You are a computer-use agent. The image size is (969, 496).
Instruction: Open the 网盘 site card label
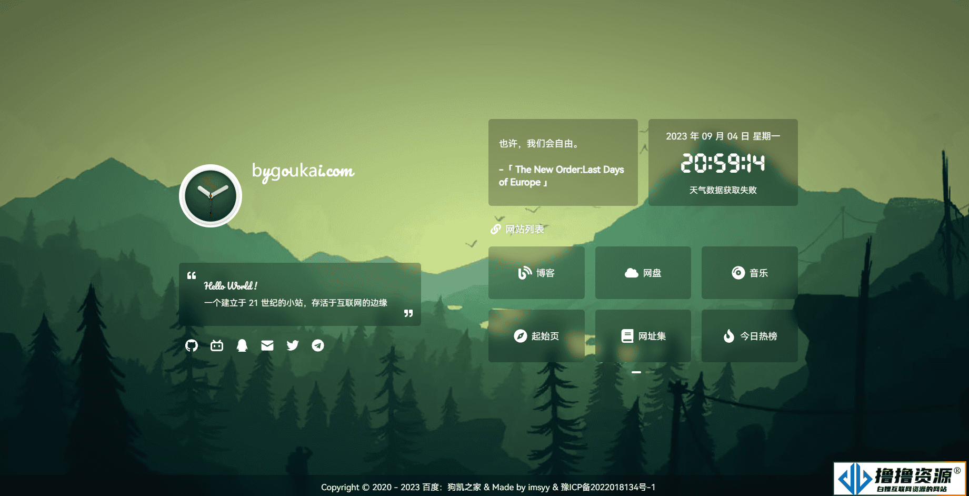pyautogui.click(x=652, y=273)
